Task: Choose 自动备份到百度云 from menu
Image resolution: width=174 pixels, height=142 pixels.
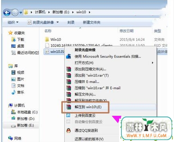Action: [89, 122]
